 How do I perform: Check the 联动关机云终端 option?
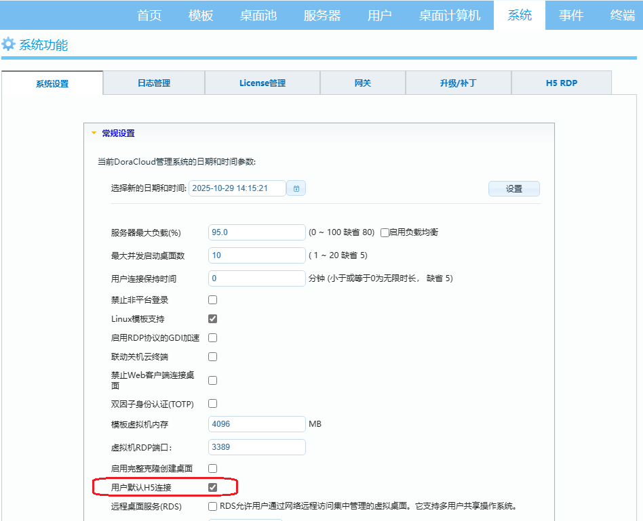212,356
